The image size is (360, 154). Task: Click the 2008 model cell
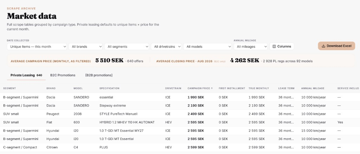(77, 114)
